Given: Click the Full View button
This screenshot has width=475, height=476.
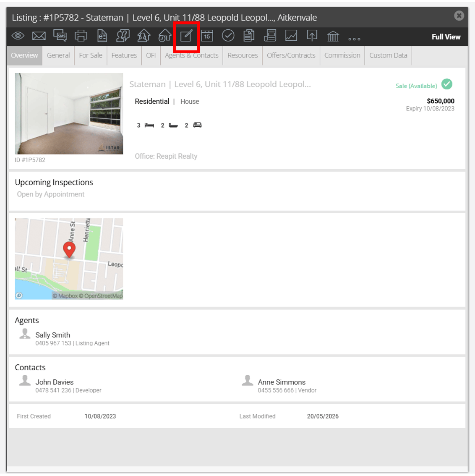Looking at the screenshot, I should [x=446, y=37].
